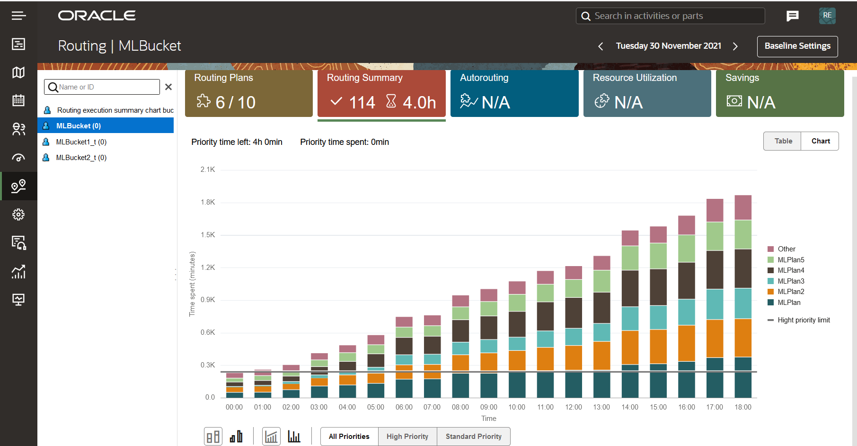Click the Search in activities or parts field
The height and width of the screenshot is (446, 857).
coord(670,16)
